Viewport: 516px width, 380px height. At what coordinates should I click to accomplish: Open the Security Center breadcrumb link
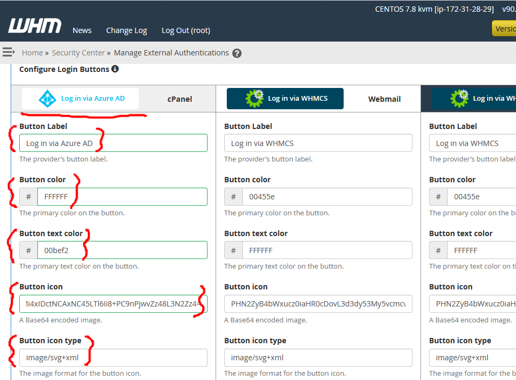pyautogui.click(x=78, y=52)
